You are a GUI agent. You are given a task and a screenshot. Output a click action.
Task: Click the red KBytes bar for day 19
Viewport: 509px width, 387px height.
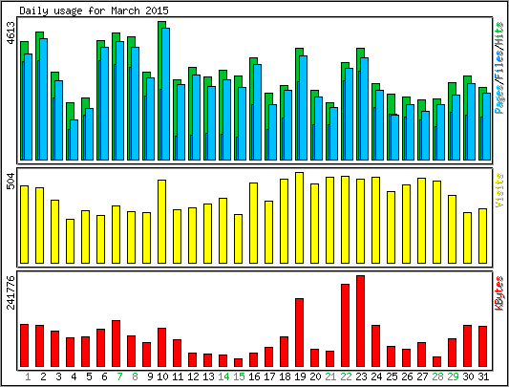[x=299, y=333]
